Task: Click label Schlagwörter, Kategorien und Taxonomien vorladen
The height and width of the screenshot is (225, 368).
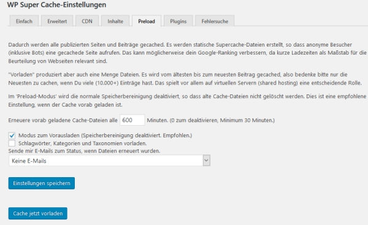Action: (x=82, y=143)
